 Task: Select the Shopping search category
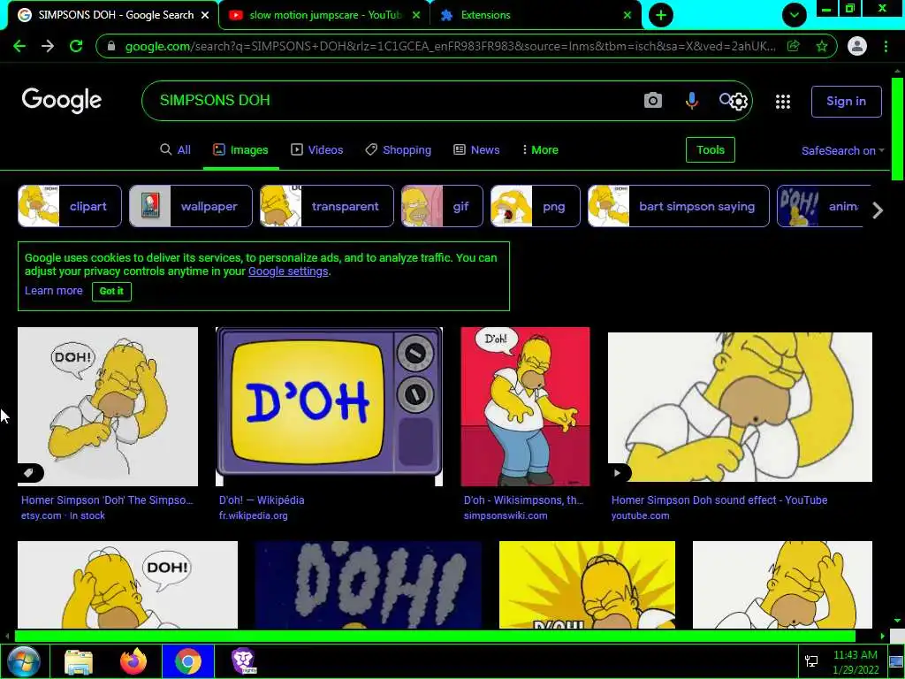(399, 150)
